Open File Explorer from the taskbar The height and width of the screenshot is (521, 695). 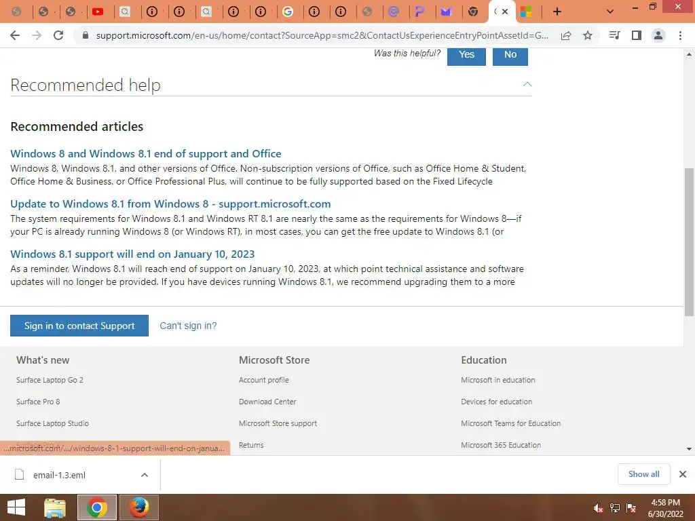click(x=55, y=507)
